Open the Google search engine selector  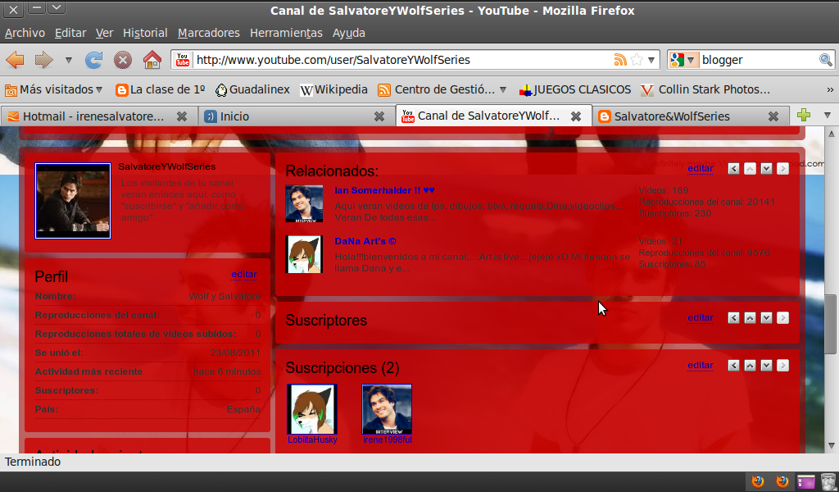tap(683, 59)
